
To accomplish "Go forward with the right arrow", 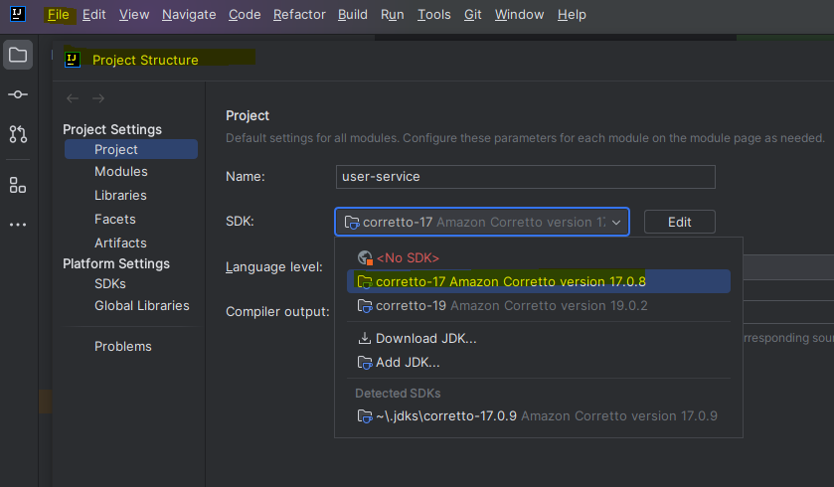I will tap(98, 98).
